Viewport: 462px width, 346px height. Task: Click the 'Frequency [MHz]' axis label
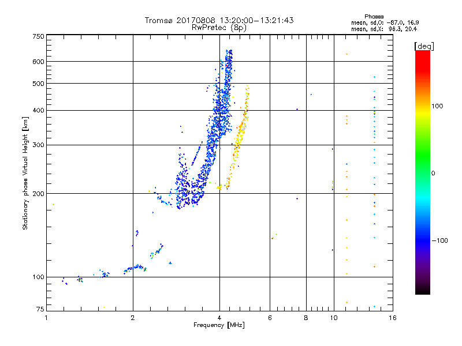click(219, 325)
